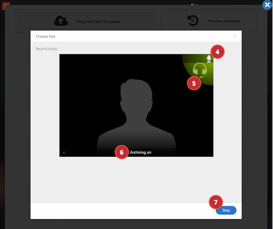Image resolution: width=273 pixels, height=229 pixels.
Task: Click the cloud upload icon
Action: pyautogui.click(x=61, y=21)
